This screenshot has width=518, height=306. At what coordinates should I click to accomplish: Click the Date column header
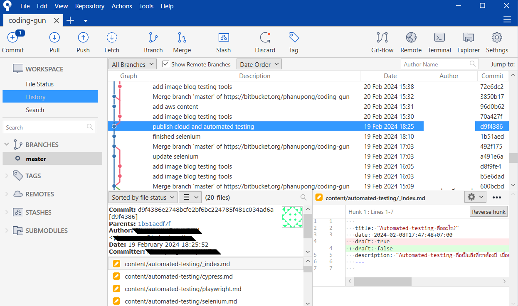(390, 76)
